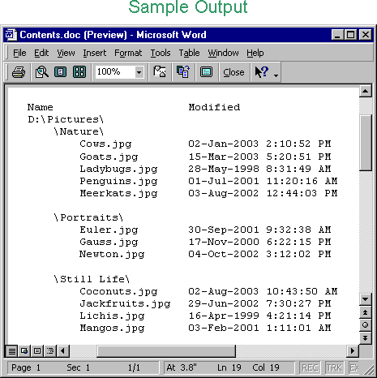
Task: Open the Tools menu
Action: [161, 53]
